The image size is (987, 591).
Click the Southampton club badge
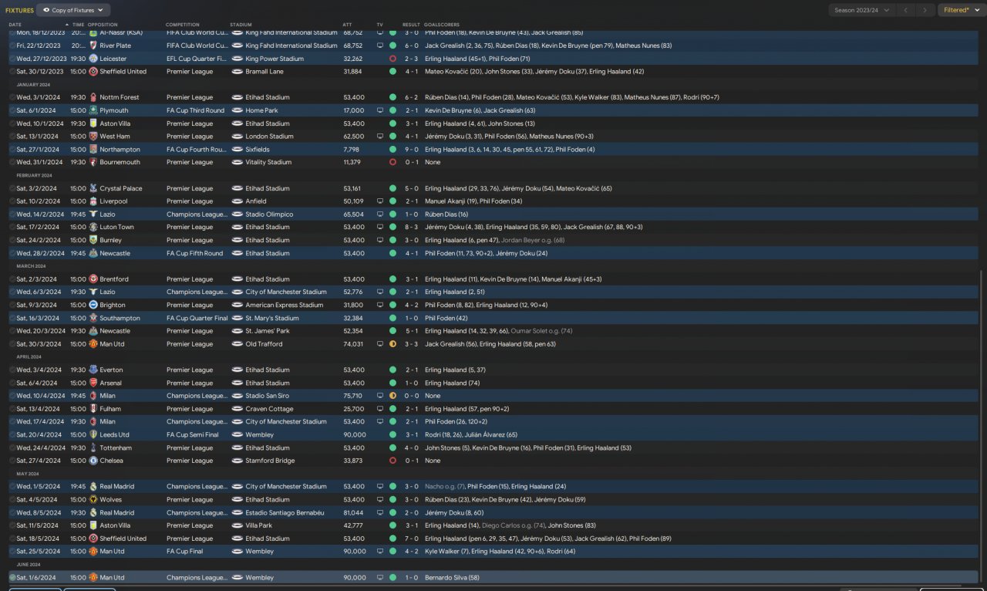pyautogui.click(x=93, y=318)
